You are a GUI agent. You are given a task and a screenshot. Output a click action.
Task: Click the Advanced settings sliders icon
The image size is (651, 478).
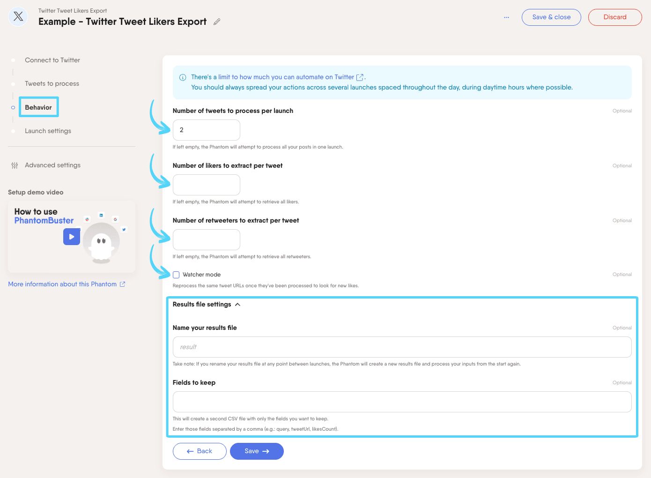click(15, 165)
